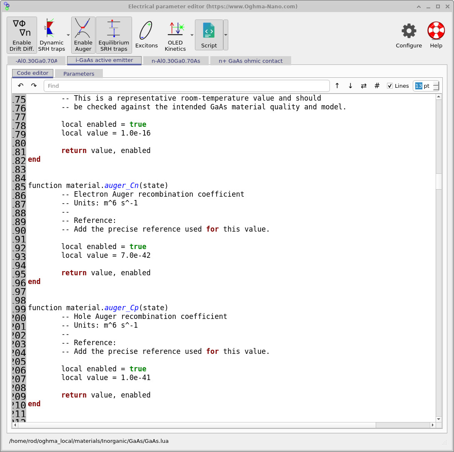Click find previous up arrow
This screenshot has width=454, height=452.
click(x=337, y=86)
